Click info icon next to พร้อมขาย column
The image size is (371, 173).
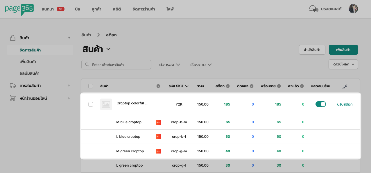(x=279, y=86)
